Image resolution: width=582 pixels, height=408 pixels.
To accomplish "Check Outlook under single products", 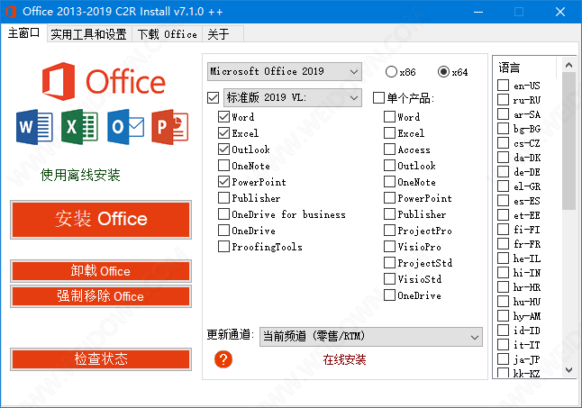I will (390, 166).
